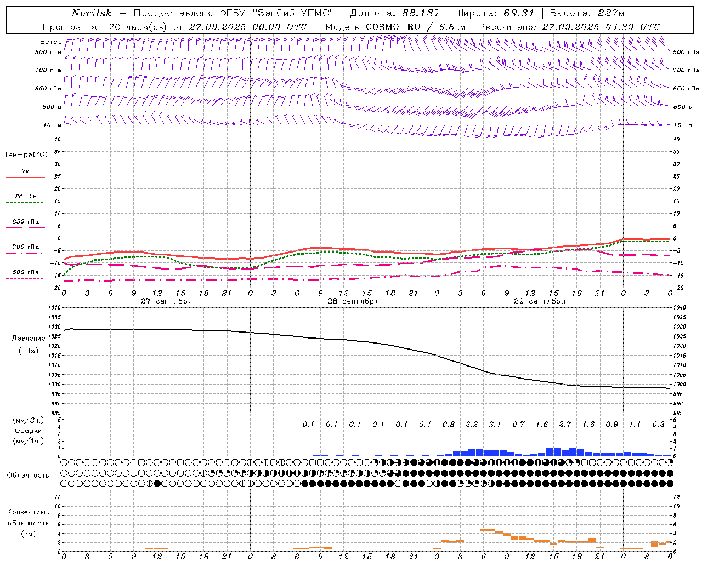Select the 29 сентября date marker
The image size is (702, 561).
pos(539,301)
